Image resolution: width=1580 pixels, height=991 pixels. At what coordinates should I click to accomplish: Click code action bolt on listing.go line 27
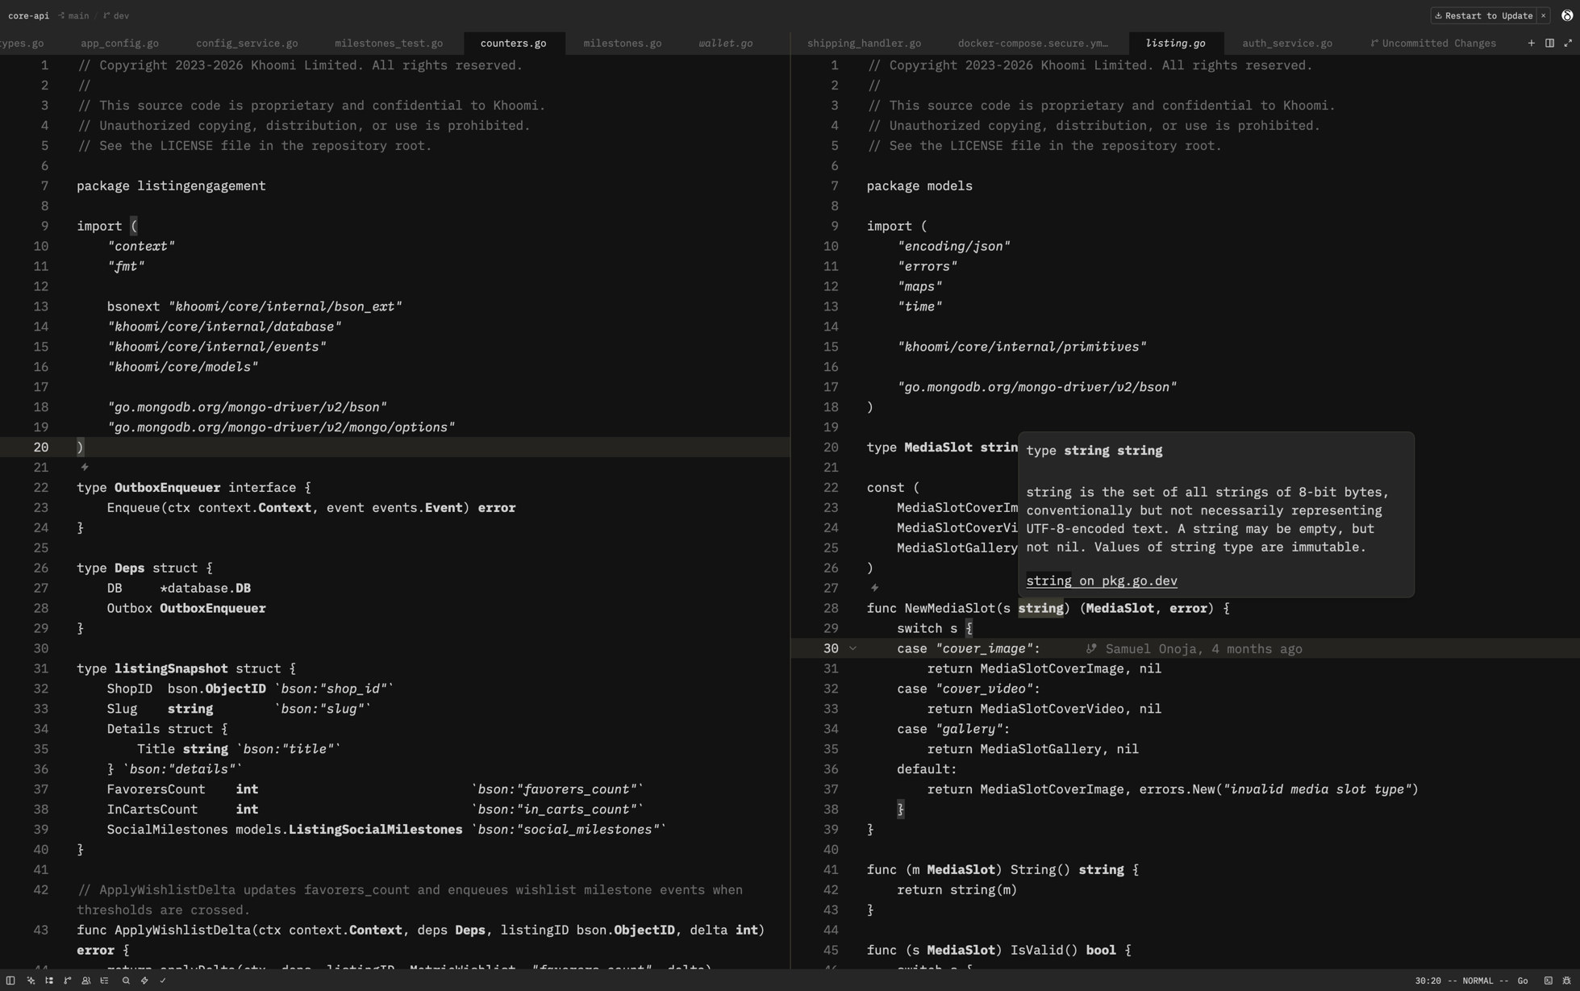874,588
